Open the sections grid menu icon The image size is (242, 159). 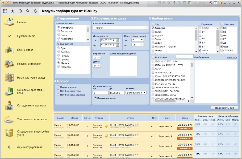click(5, 11)
